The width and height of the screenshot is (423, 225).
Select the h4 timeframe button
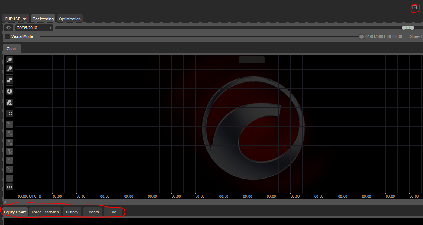click(x=9, y=169)
